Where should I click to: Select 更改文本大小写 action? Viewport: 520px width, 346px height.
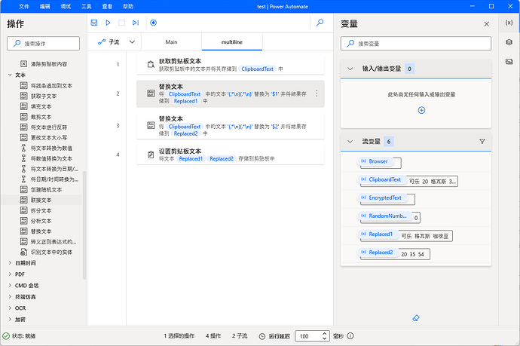pyautogui.click(x=44, y=137)
